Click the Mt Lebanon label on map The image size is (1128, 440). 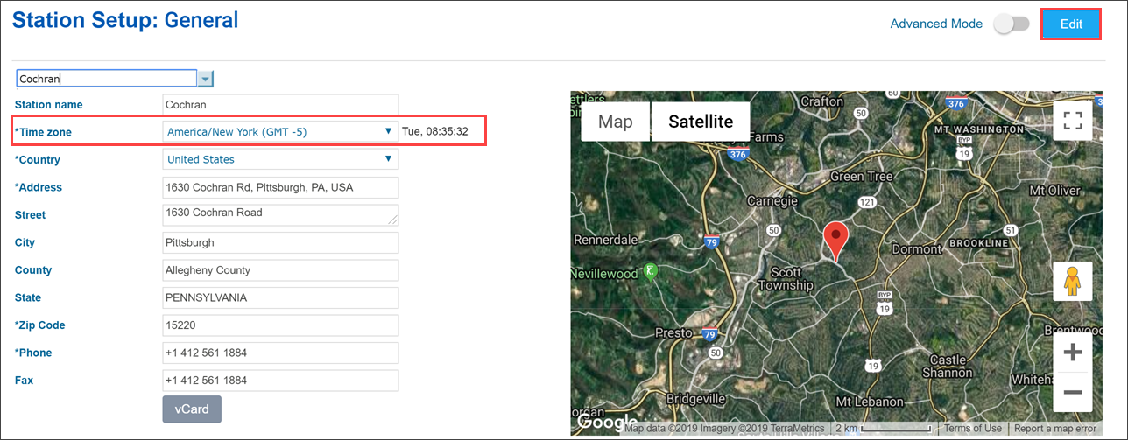[870, 402]
